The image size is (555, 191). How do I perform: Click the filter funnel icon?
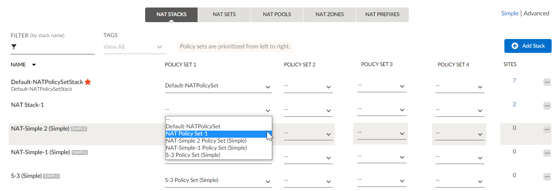(14, 47)
